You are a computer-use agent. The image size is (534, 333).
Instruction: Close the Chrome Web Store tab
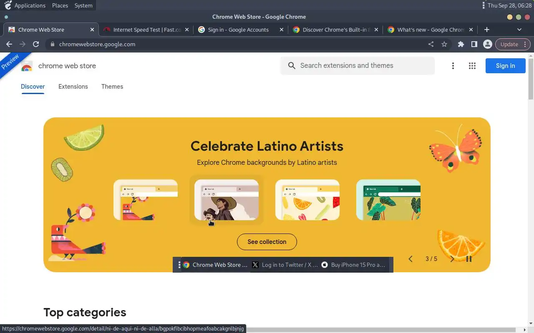point(92,30)
